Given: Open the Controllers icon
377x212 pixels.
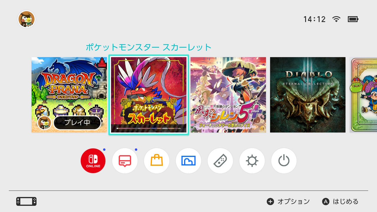Looking at the screenshot, I should pos(220,161).
